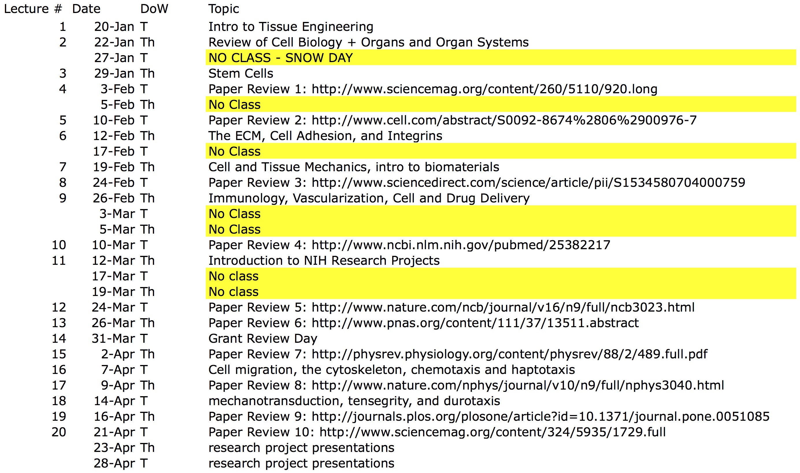
Task: Open the Paper Review 4 pubmed link
Action: tap(461, 245)
